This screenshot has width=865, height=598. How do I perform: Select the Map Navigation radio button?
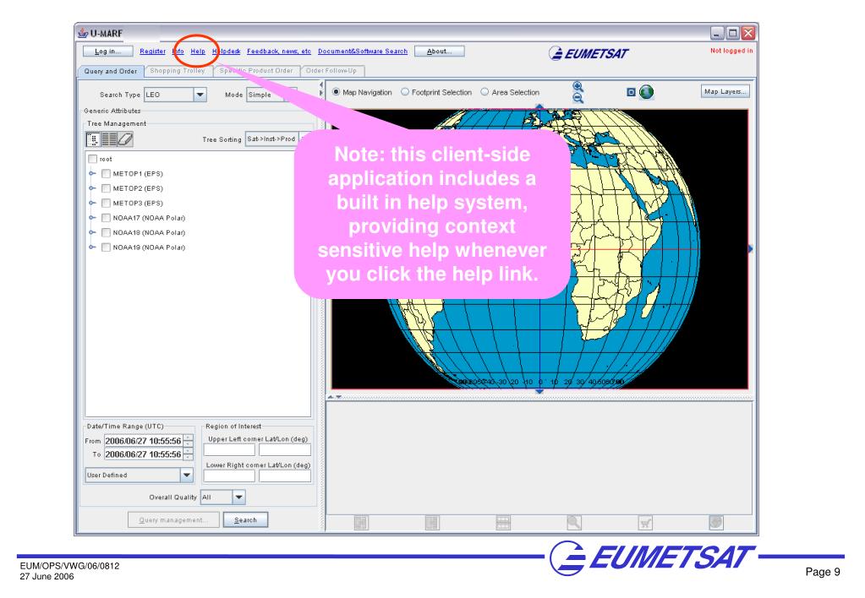click(x=336, y=92)
